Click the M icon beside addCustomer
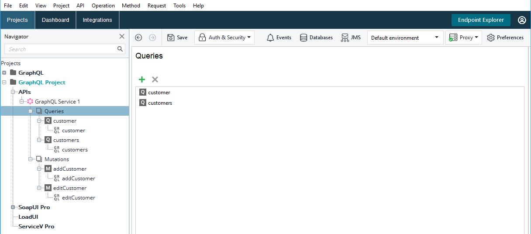 pyautogui.click(x=48, y=169)
